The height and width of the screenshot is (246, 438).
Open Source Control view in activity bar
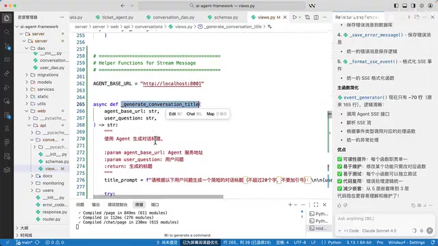click(7, 46)
